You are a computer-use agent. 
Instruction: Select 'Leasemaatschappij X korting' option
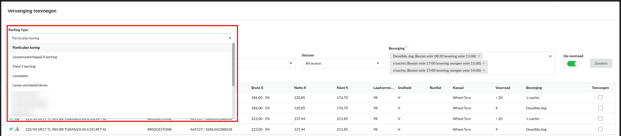pyautogui.click(x=35, y=57)
